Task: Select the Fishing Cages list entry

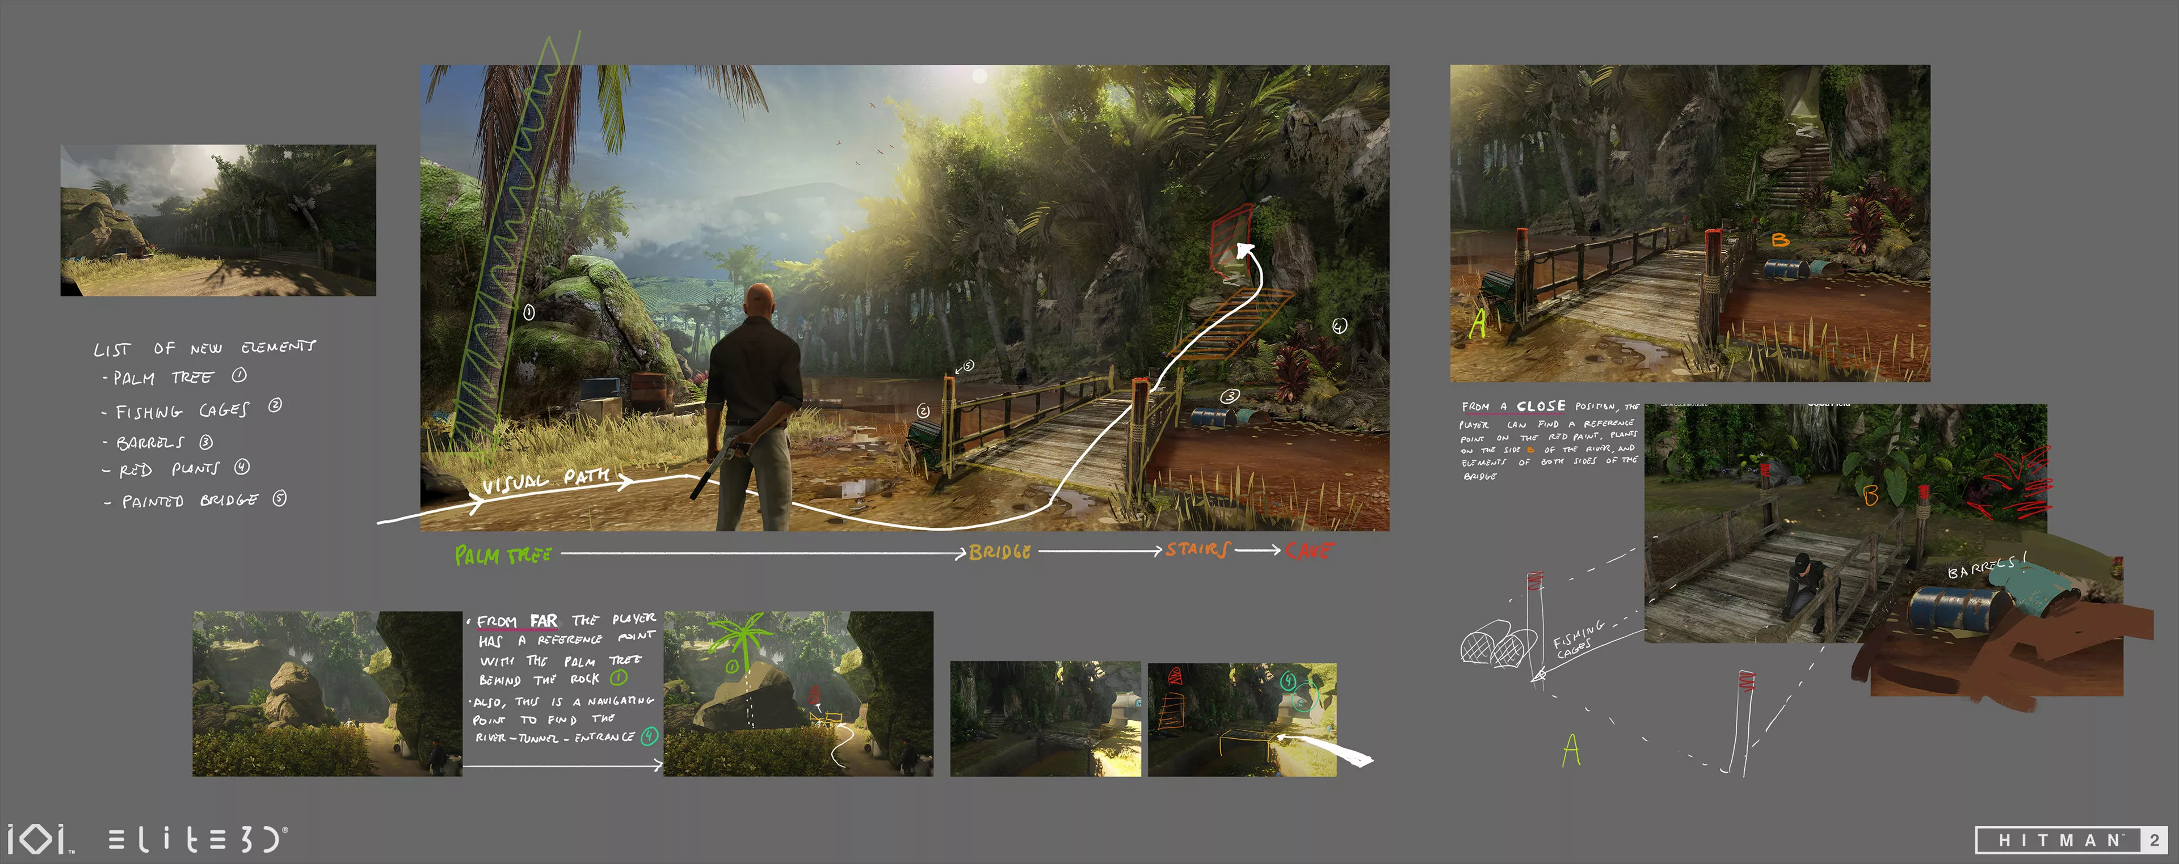Action: [183, 411]
